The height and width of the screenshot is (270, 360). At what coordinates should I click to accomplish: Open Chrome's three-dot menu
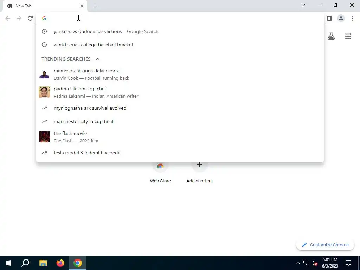(352, 18)
